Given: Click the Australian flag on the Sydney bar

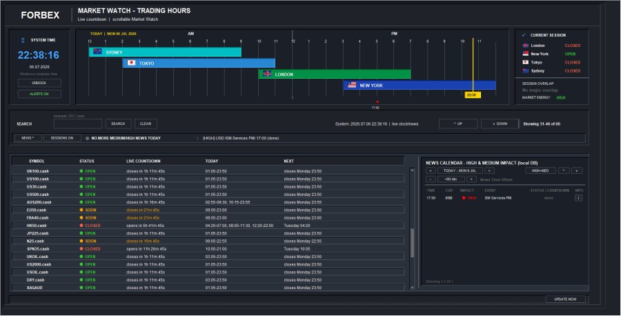Looking at the screenshot, I should pos(97,52).
